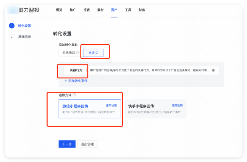Open 使用说明 for 微信小程序回传
This screenshot has width=247, height=162.
pos(111,105)
